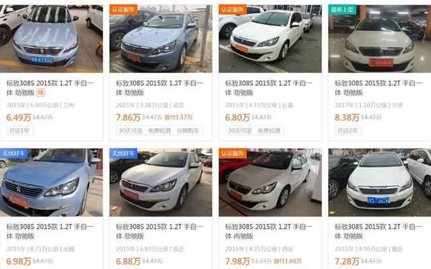Viewport: 431px width, 269px height.
Task: Click 30天可退 tag on Changchun listing
Action: 240,130
